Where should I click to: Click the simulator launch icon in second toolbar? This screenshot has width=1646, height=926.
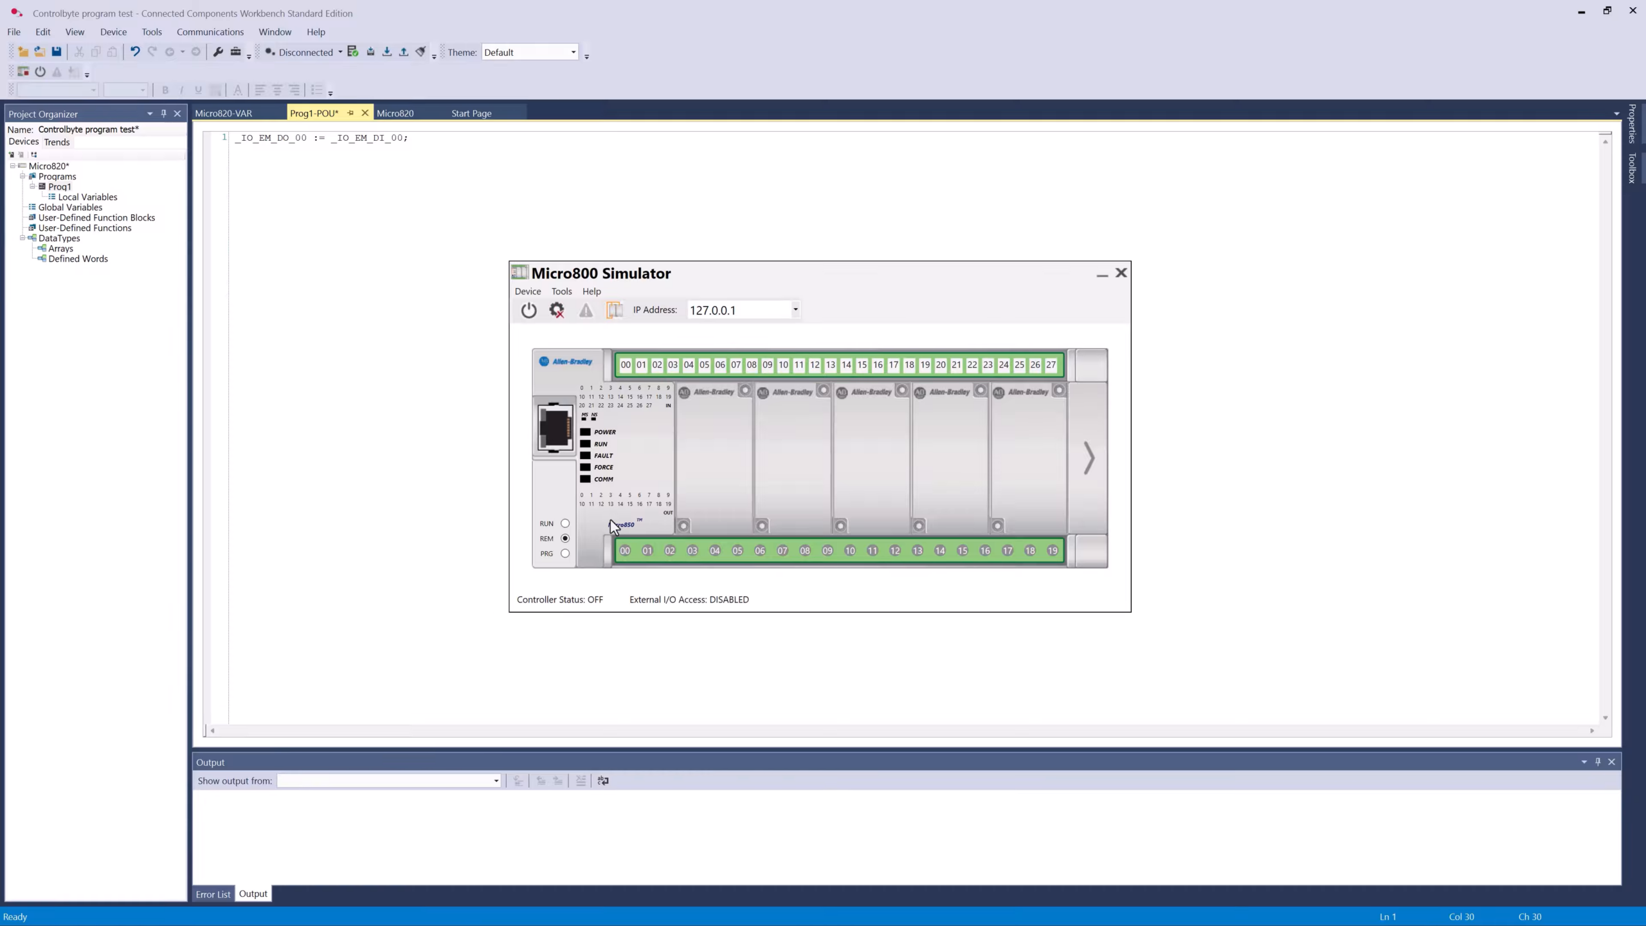[24, 72]
